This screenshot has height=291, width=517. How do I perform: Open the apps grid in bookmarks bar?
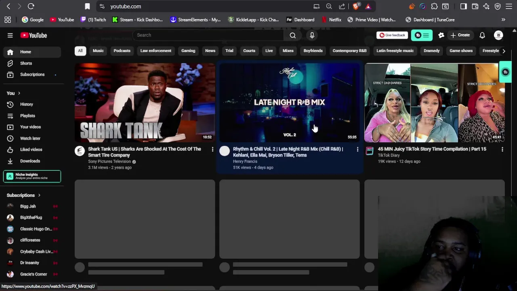(x=8, y=19)
